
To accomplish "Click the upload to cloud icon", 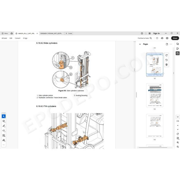I will coord(162,38).
